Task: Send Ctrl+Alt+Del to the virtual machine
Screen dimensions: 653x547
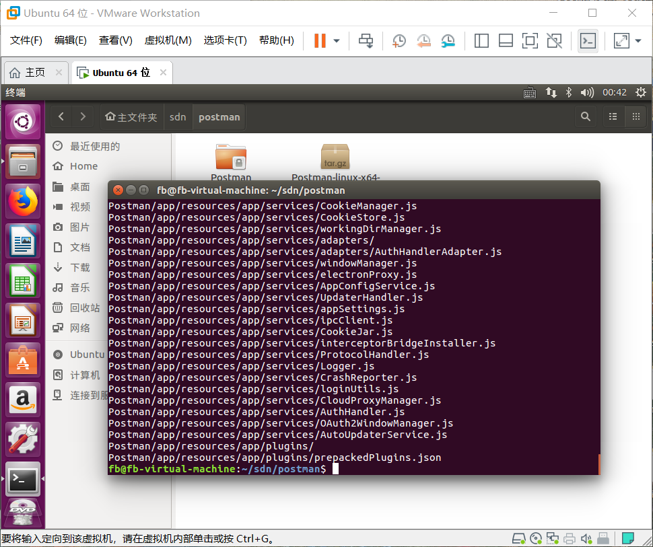Action: [366, 41]
